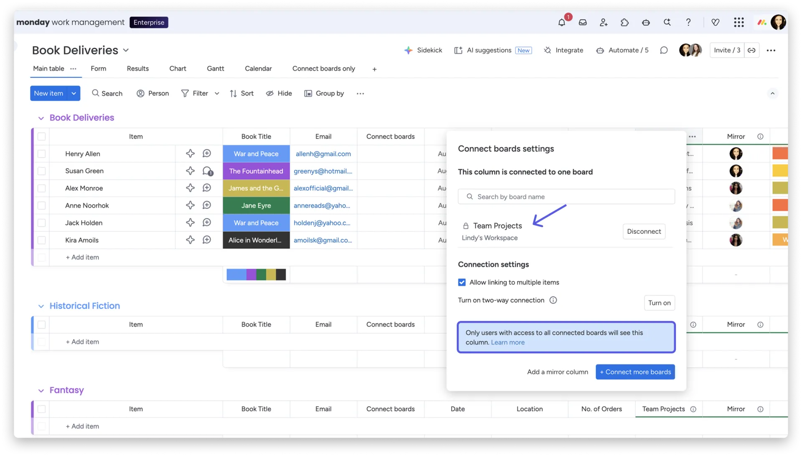Click Invite / 3 button

[x=727, y=50]
